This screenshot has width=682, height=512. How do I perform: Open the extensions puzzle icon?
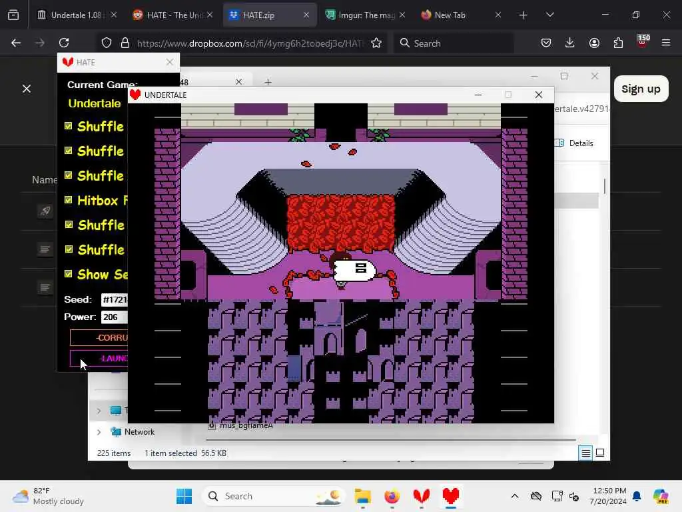(618, 43)
